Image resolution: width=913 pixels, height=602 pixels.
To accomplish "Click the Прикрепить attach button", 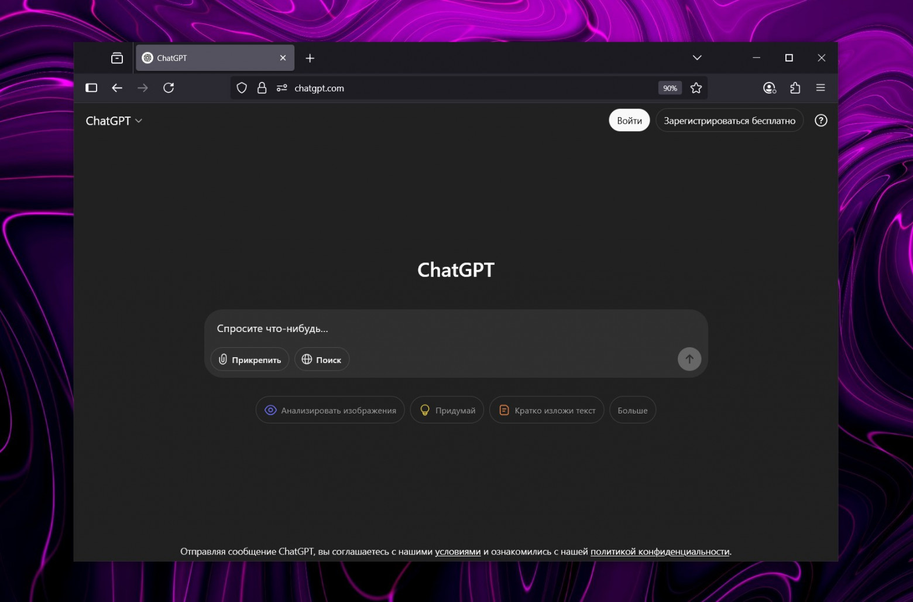I will [250, 360].
